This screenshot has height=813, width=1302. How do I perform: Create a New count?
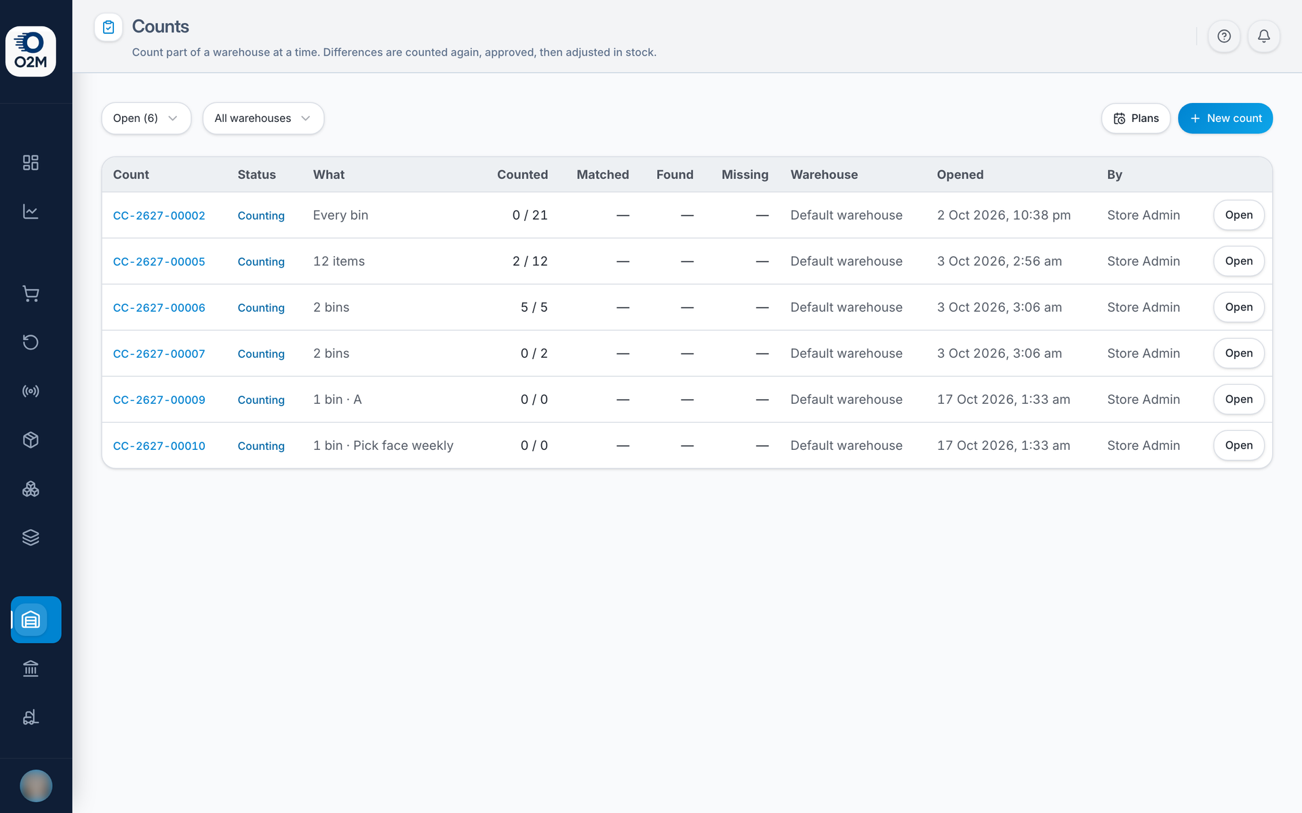pos(1225,119)
